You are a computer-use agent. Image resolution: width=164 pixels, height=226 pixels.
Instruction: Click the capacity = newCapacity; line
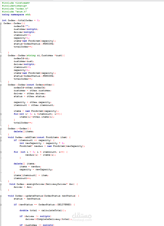click(x=36, y=170)
